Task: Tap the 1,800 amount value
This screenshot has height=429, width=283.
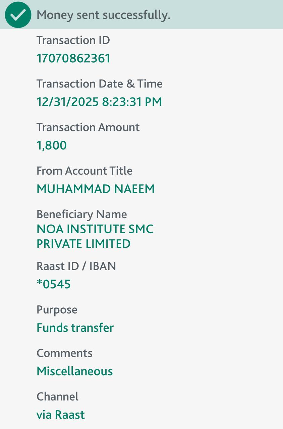Action: 52,145
